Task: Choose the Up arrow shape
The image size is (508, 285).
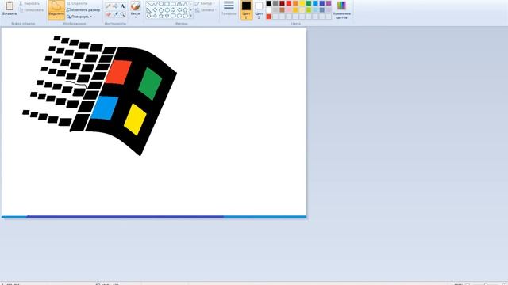Action: coord(185,10)
